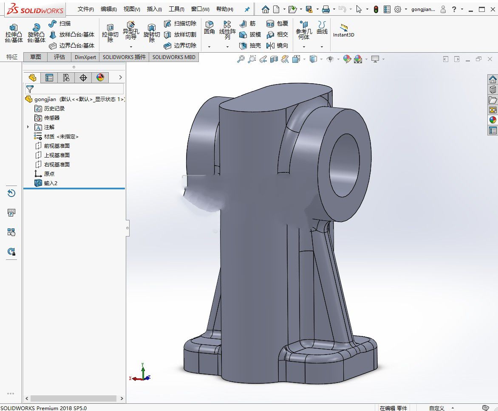Click the Wrap tool (包覆)
This screenshot has width=498, height=411.
click(x=277, y=23)
